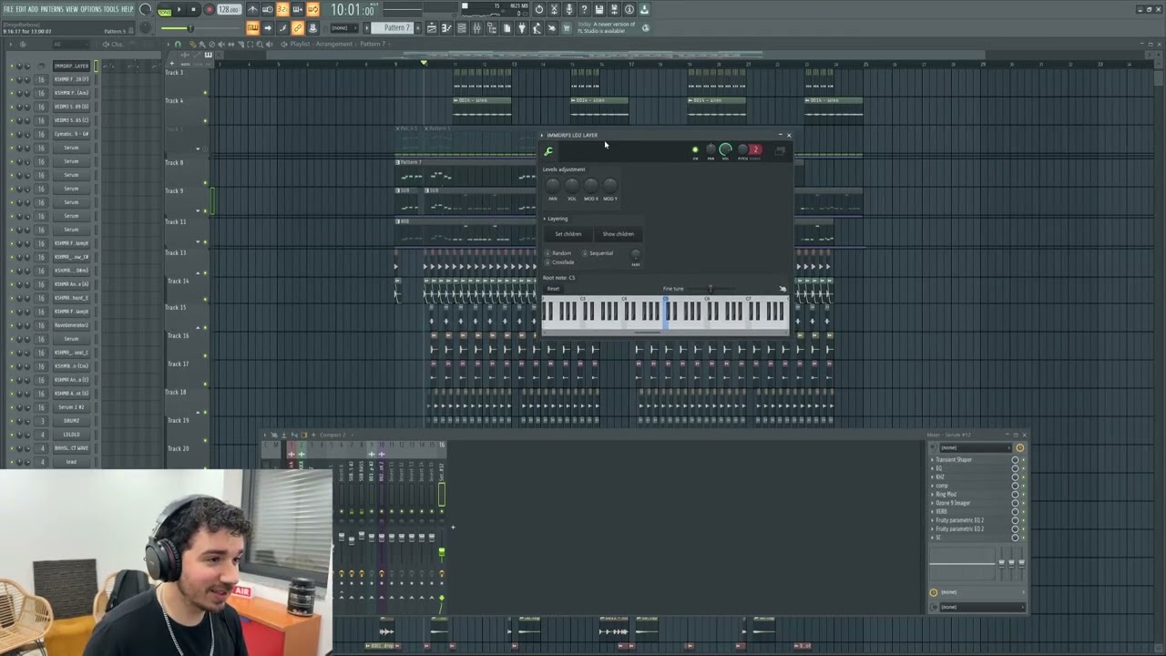The height and width of the screenshot is (656, 1166).
Task: Select the DRUMZ channel button
Action: [71, 421]
